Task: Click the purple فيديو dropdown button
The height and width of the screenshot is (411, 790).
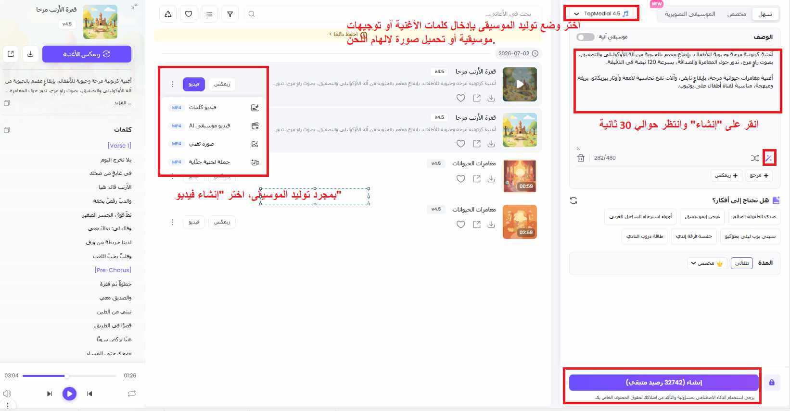Action: 194,84
